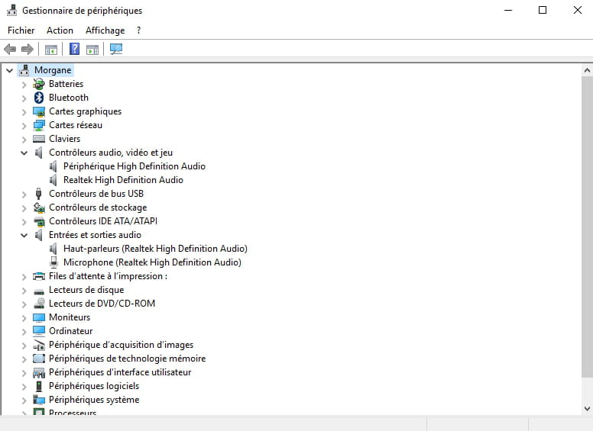The image size is (593, 431).
Task: Click the Bluetooth category icon
Action: pos(39,98)
